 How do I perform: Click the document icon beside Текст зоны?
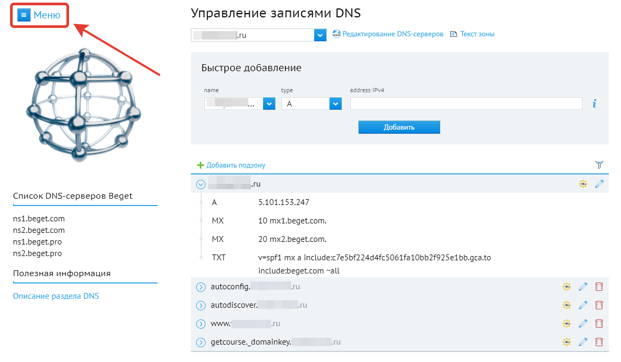453,34
